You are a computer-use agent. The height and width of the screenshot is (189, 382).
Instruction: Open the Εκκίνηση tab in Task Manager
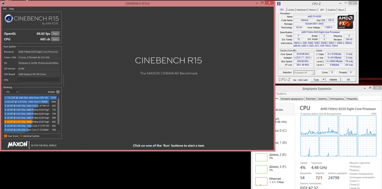pyautogui.click(x=311, y=99)
